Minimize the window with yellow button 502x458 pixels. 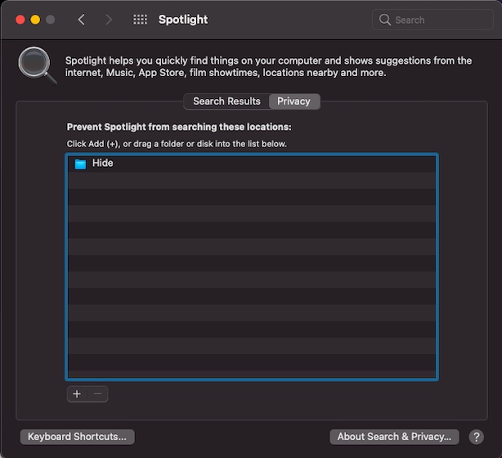(35, 20)
